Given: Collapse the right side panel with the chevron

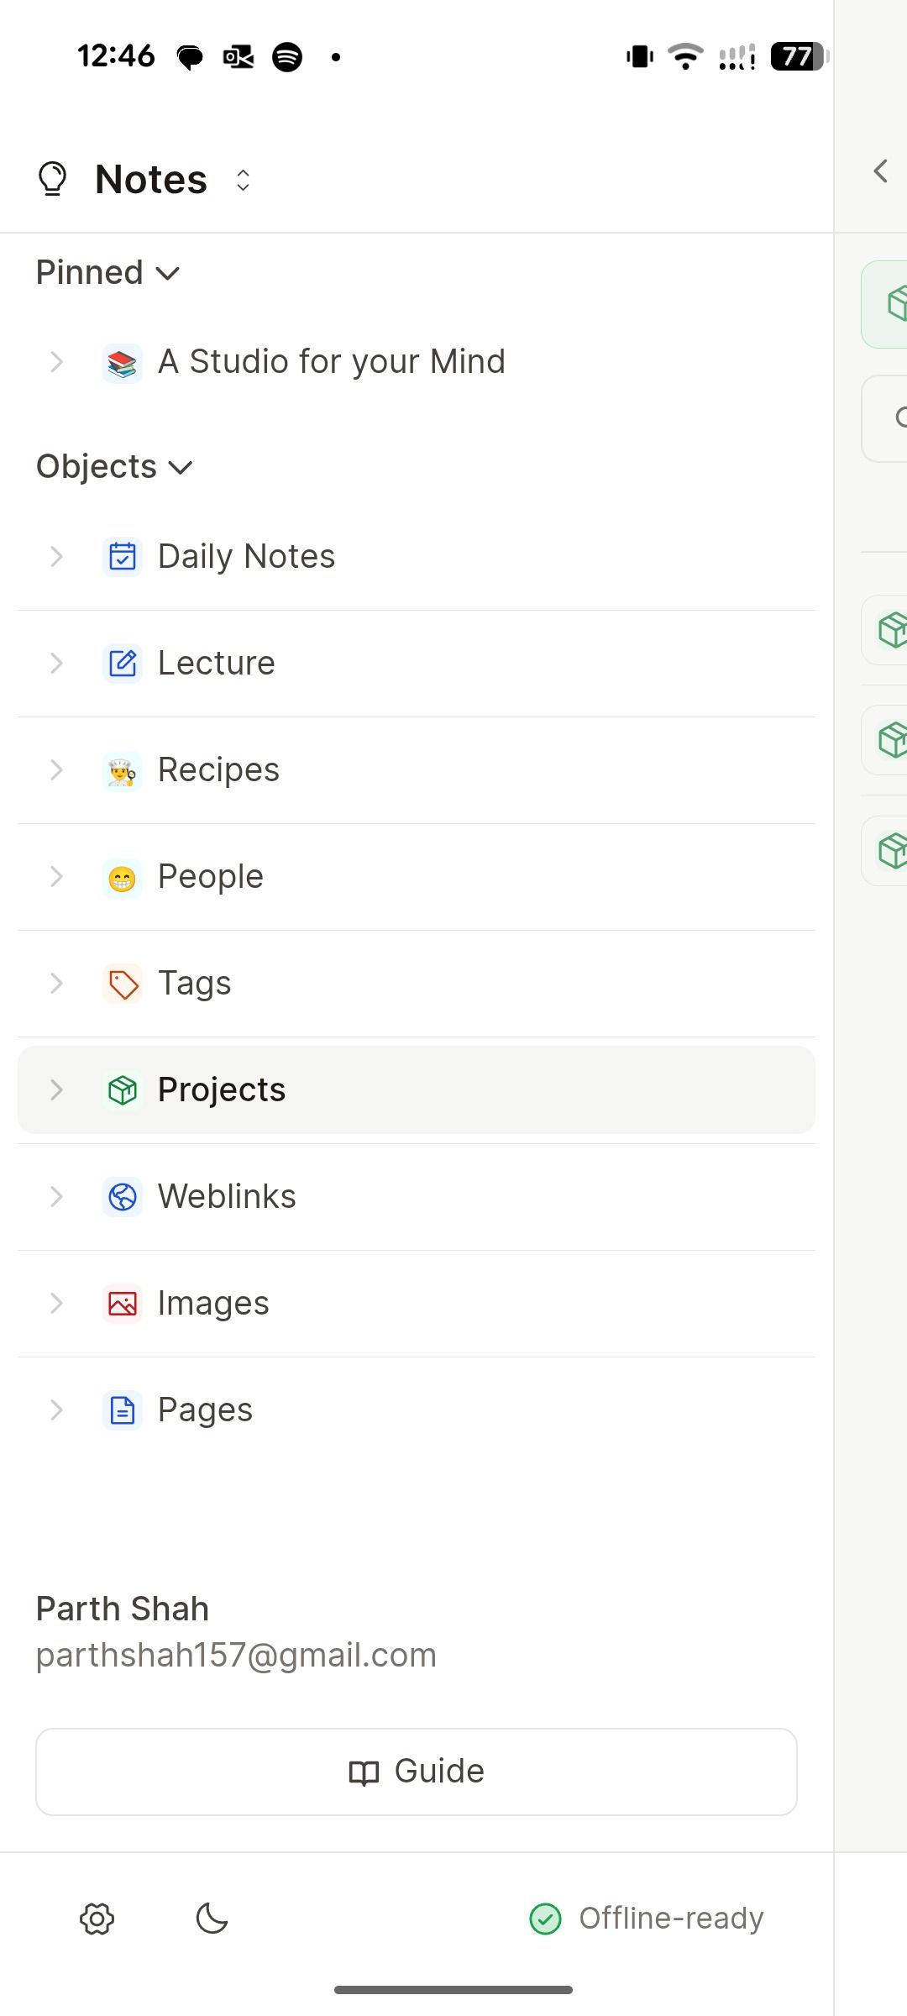Looking at the screenshot, I should coord(878,171).
